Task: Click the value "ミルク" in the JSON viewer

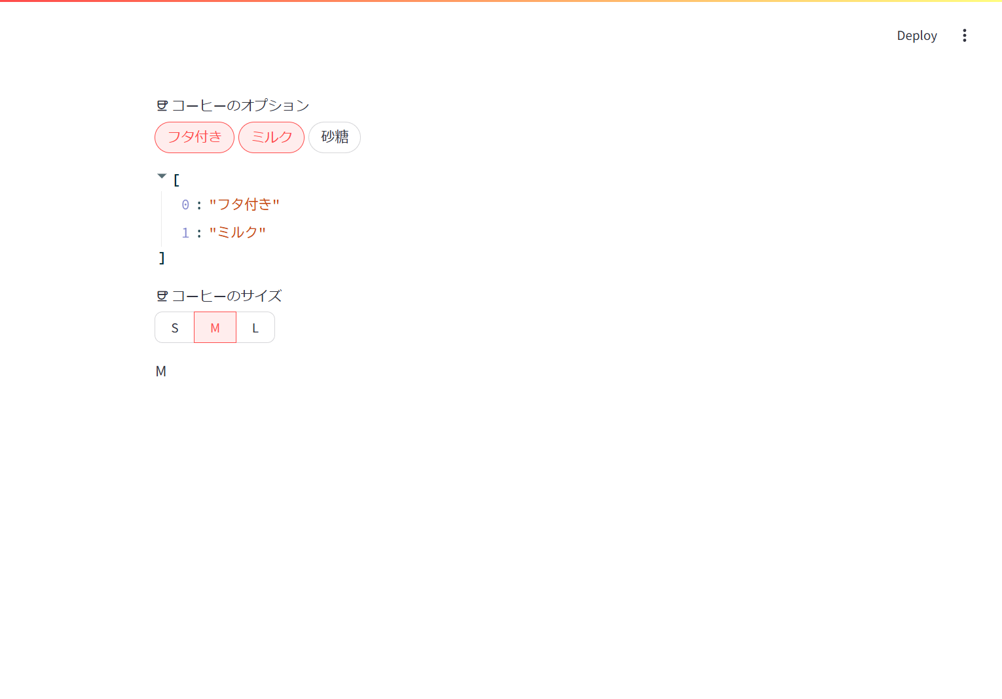Action: pos(237,232)
